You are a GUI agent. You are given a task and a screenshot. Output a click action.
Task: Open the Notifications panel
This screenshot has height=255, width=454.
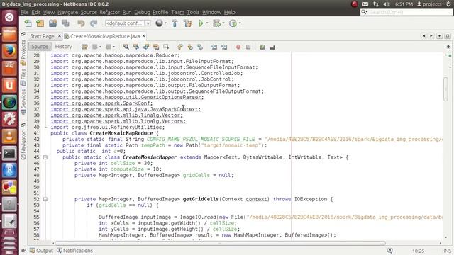pyautogui.click(x=74, y=251)
